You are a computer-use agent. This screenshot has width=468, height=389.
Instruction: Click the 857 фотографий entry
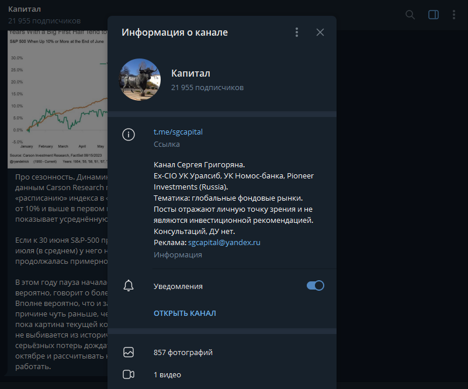(x=182, y=352)
